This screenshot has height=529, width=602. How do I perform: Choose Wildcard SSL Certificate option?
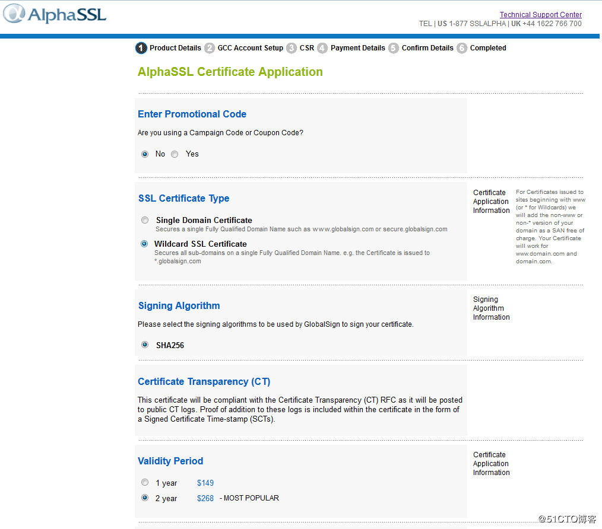pos(144,244)
